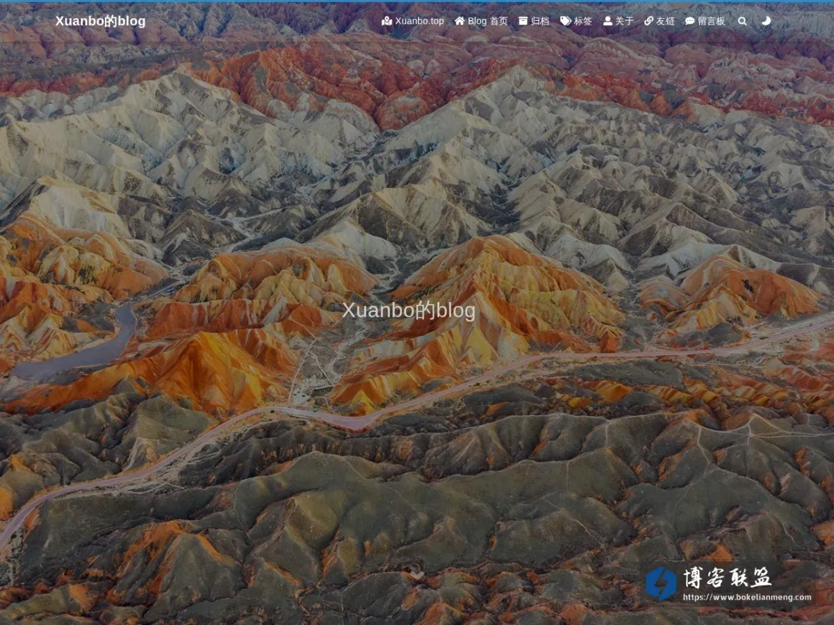Open the 标签 tags page
The width and height of the screenshot is (834, 625).
(576, 21)
